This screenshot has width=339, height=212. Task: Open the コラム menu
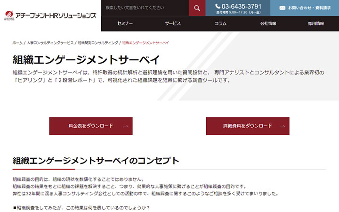220,24
